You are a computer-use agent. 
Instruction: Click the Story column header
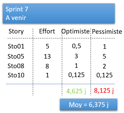16,31
